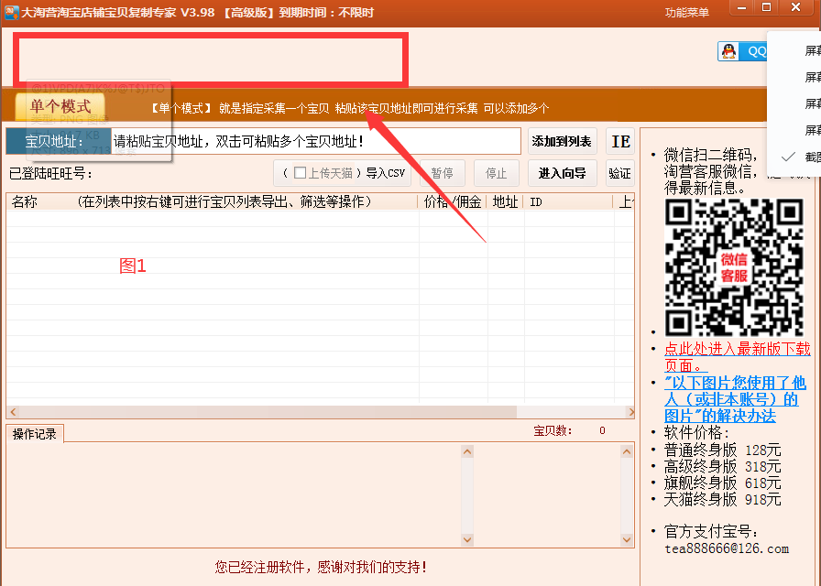
Task: Click the IE button
Action: [620, 141]
